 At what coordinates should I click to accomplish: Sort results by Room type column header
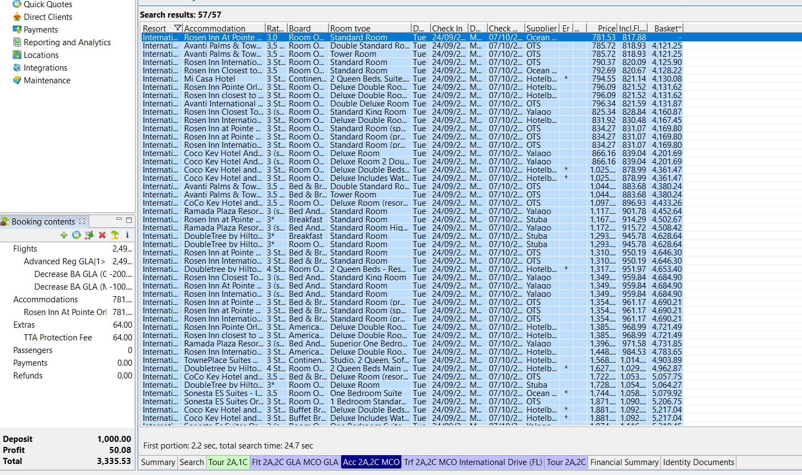click(370, 28)
